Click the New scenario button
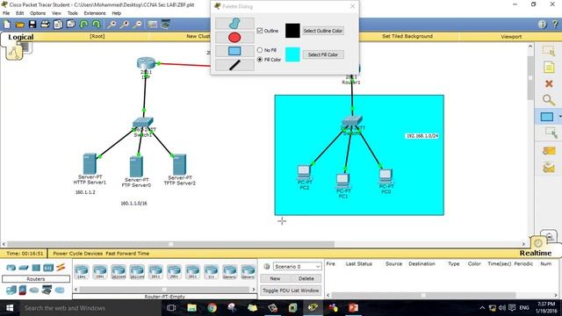Image resolution: width=562 pixels, height=316 pixels. click(275, 278)
